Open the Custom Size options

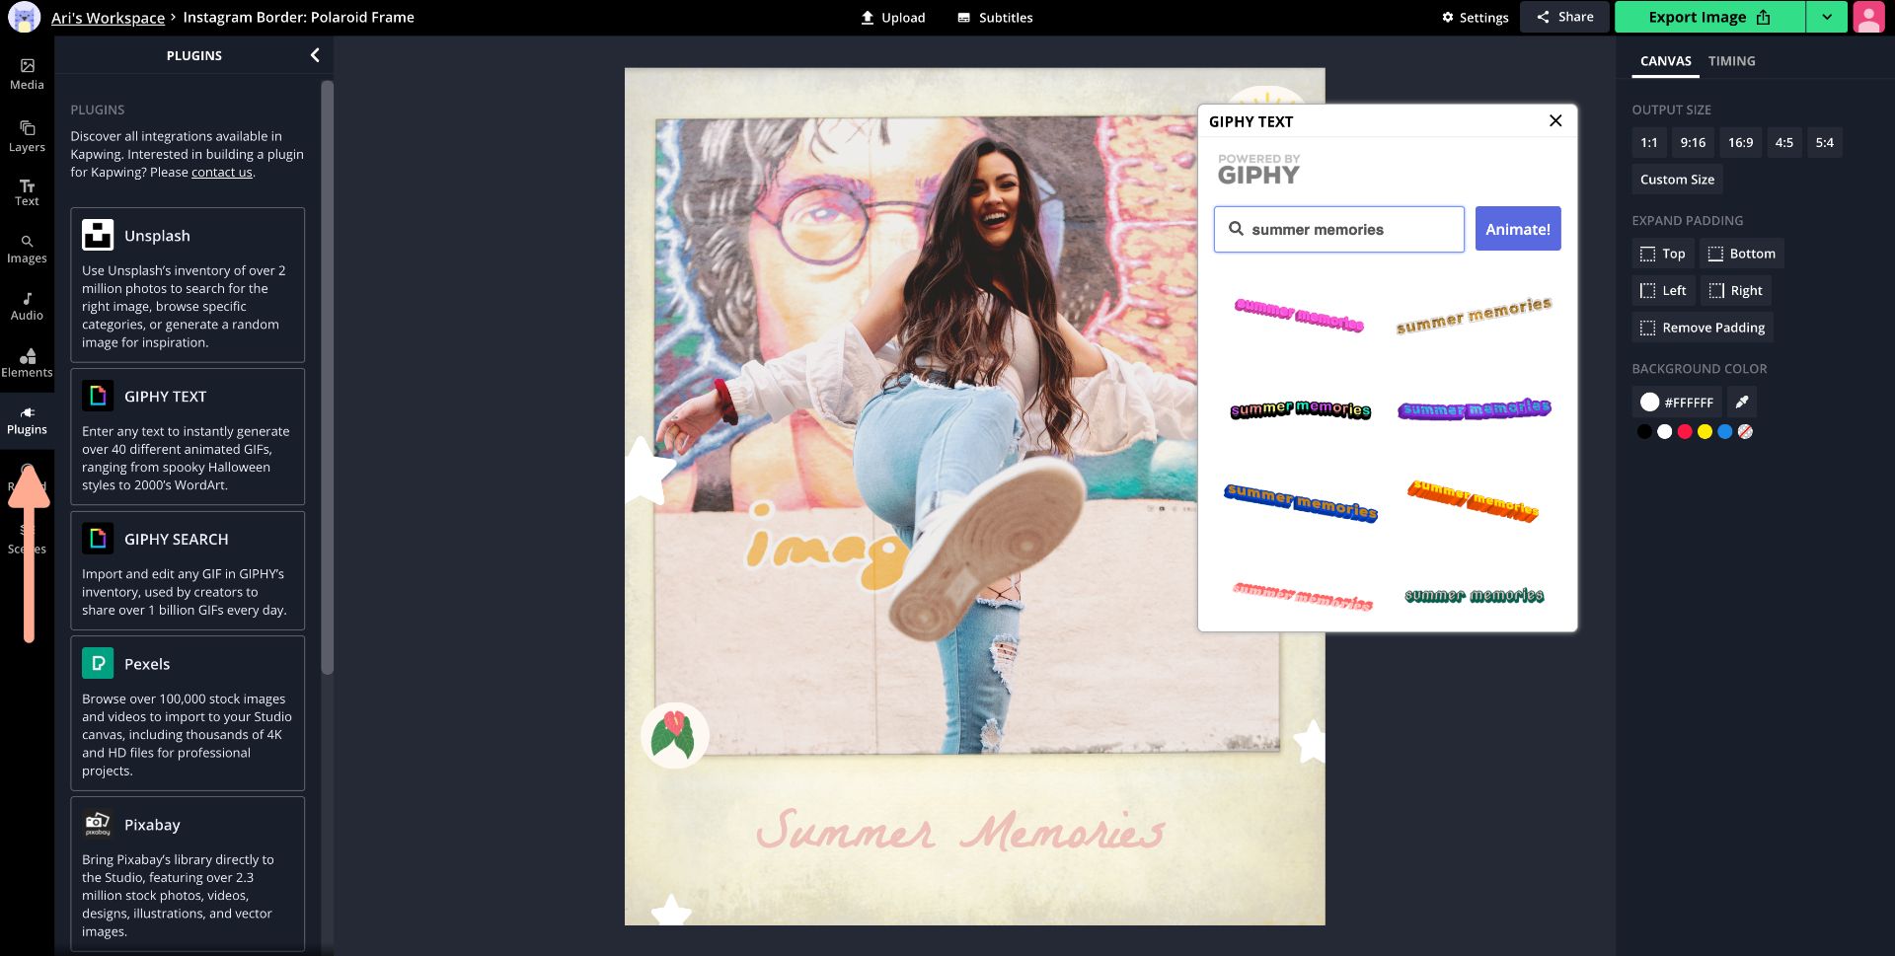click(x=1676, y=180)
